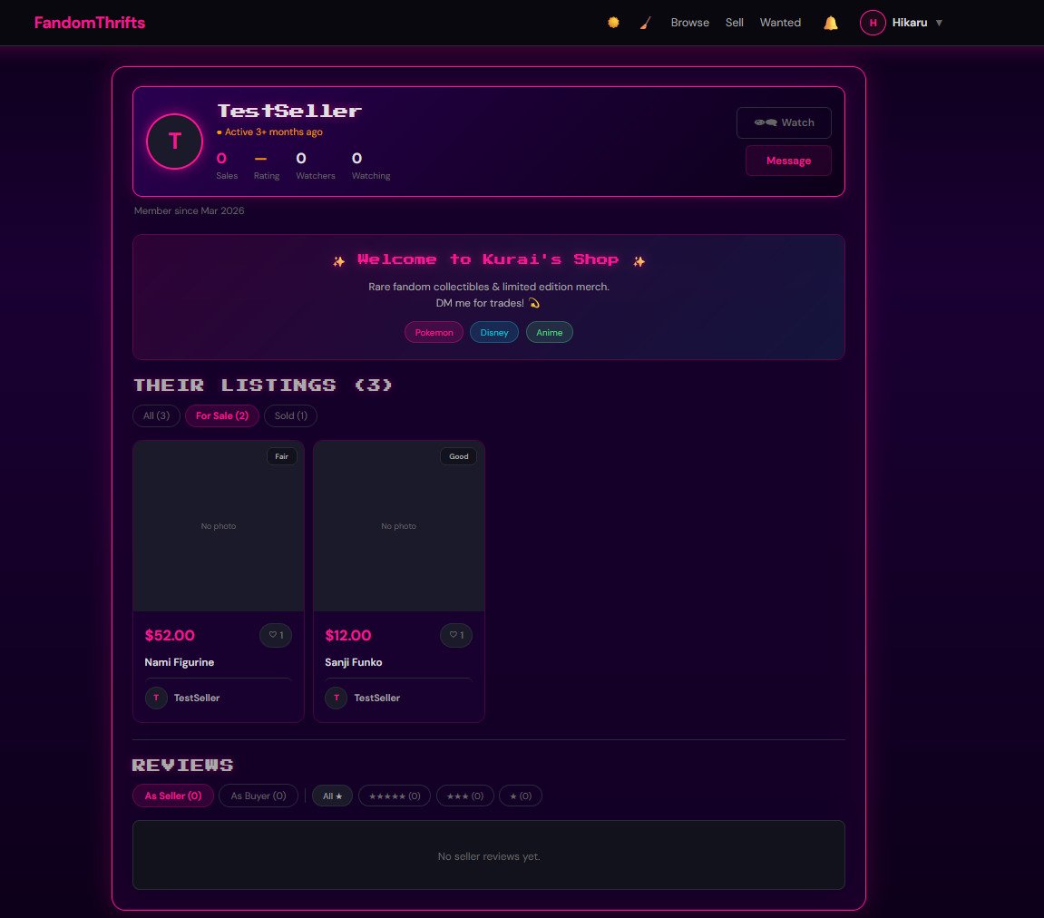Click TestSeller's large T avatar
Screen dimensions: 1044x918
[x=174, y=142]
